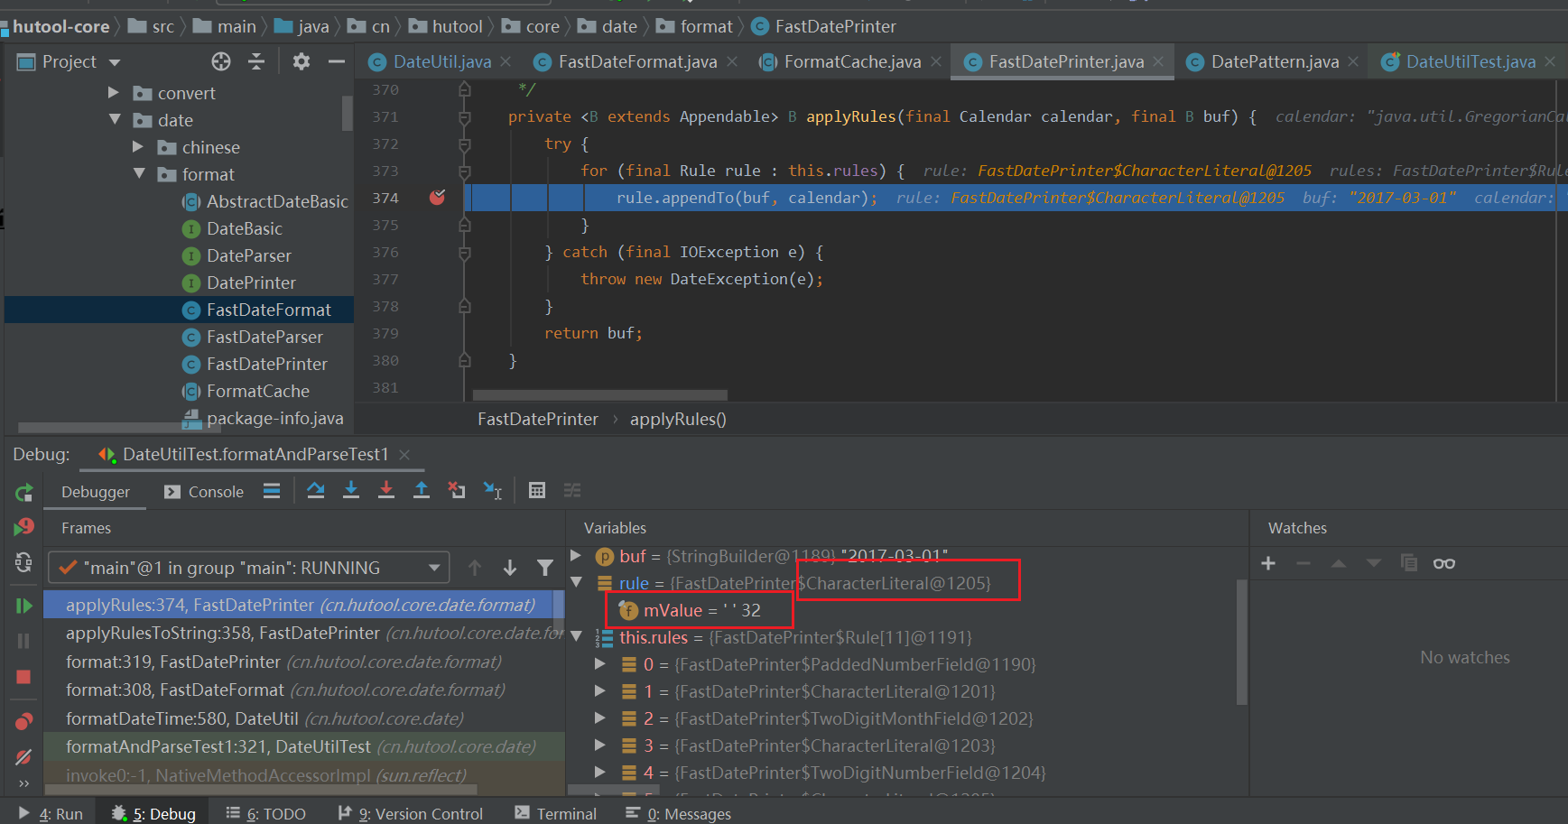
Task: Click the red Stop debugging icon
Action: pyautogui.click(x=24, y=677)
